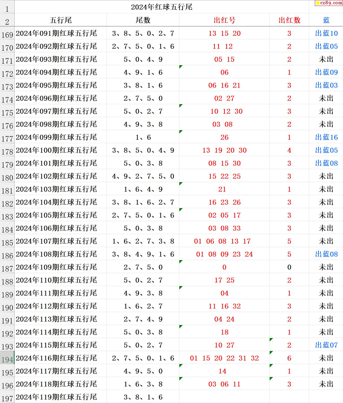The image size is (343, 403).
Task: Click red numbers 03 06 11
Action: click(x=224, y=384)
